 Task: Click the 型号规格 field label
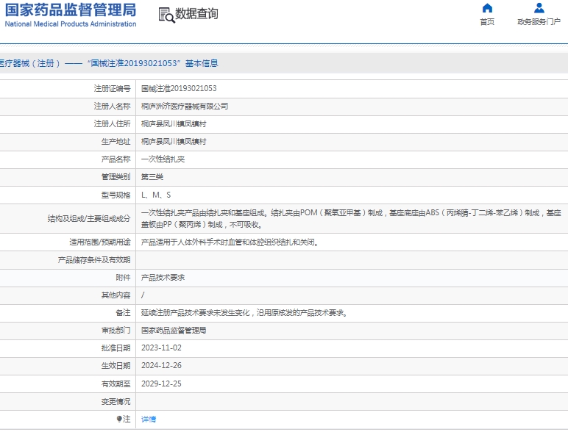116,195
